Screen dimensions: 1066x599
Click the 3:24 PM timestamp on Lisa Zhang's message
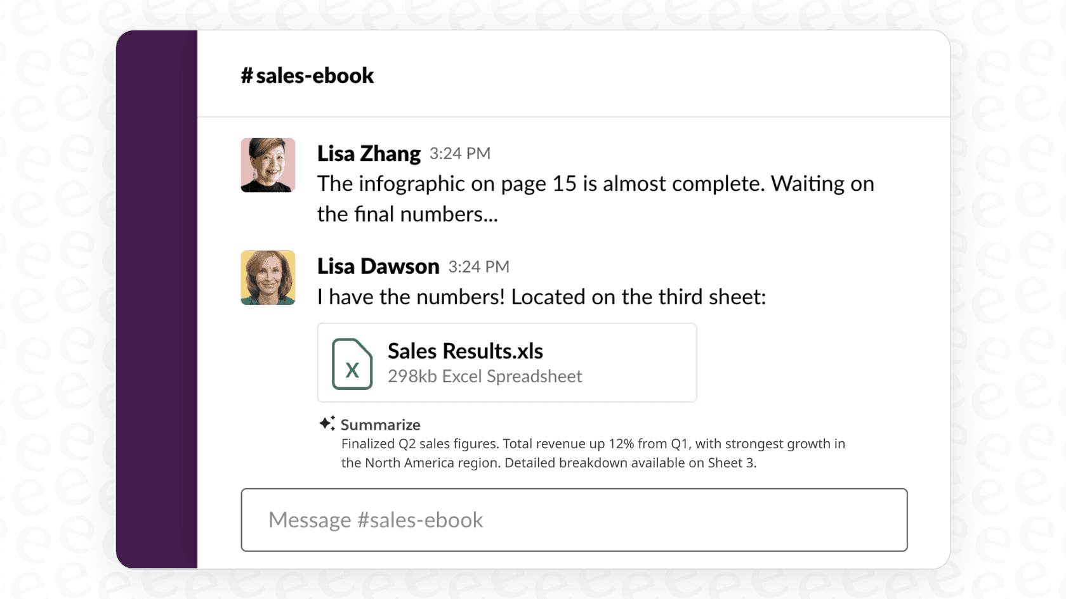coord(460,153)
